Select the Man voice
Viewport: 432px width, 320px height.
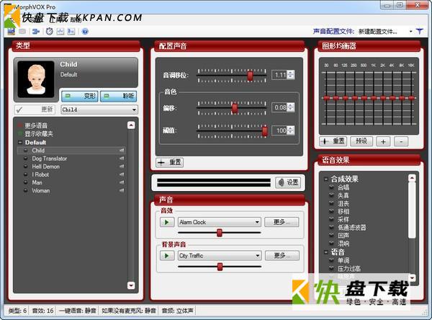pos(37,182)
